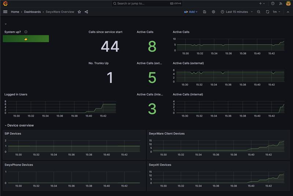This screenshot has height=196, width=293.
Task: Open Dashboards breadcrumb link
Action: coord(32,12)
